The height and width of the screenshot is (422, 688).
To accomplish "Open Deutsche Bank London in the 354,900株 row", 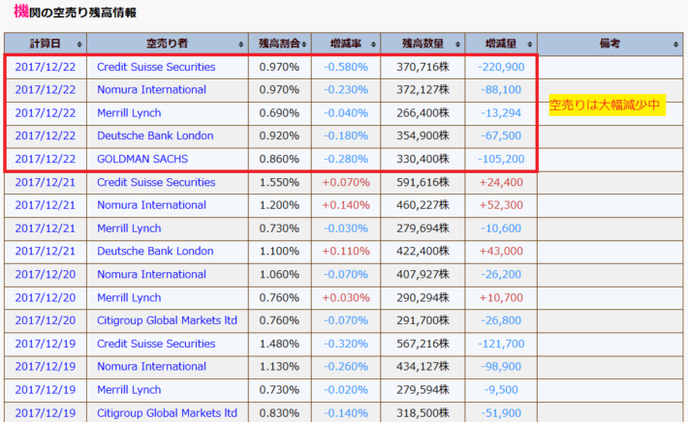I will [x=155, y=136].
